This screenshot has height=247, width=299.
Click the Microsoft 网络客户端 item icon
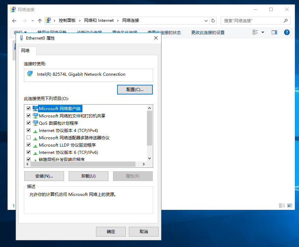[x=35, y=108]
